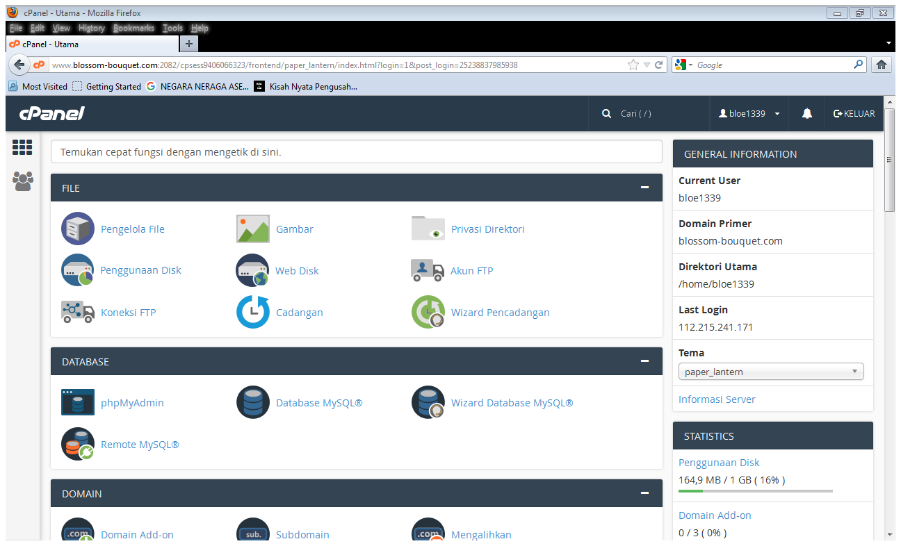Open the Wizard Database MySQL icon
This screenshot has height=546, width=901.
point(428,402)
